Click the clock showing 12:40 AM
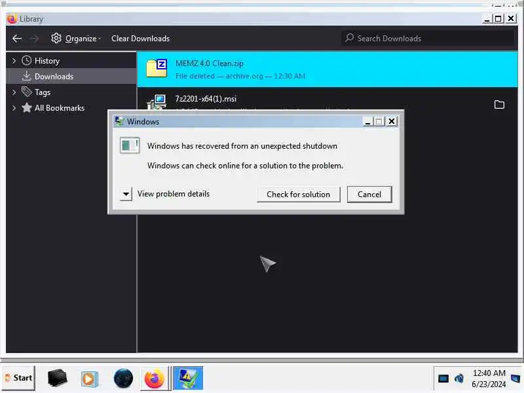This screenshot has width=524, height=393. [x=489, y=379]
